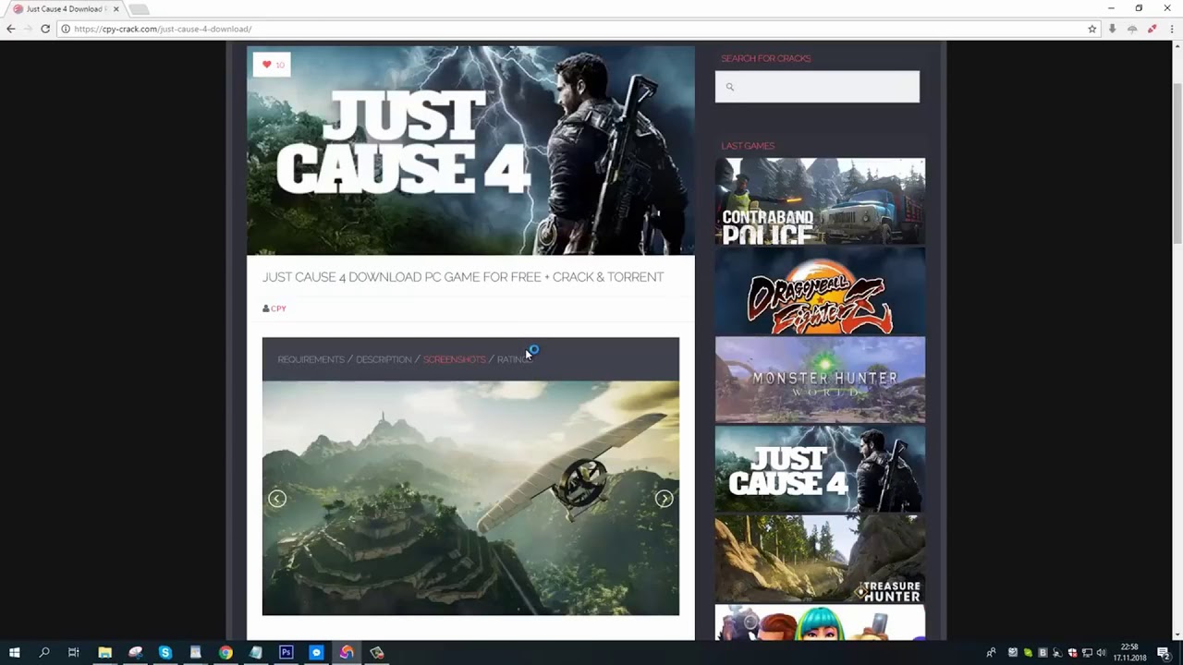This screenshot has width=1183, height=665.
Task: Open the Chrome three-dot menu
Action: [1172, 29]
